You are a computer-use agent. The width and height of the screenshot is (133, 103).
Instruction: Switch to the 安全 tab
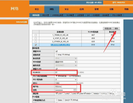66,9
